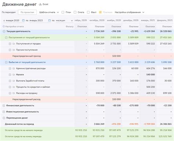Viewport: 174px width, 141px height.
Task: Click the 26 306 865 cash flow value
Action: 166,124
